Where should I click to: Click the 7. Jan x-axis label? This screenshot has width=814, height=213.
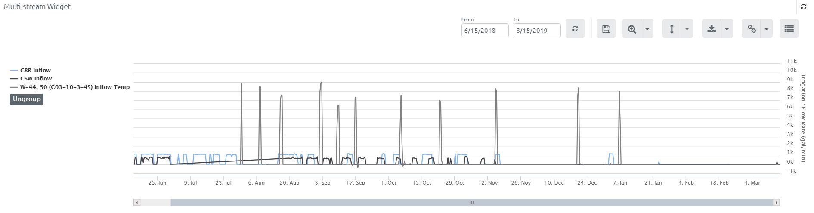pyautogui.click(x=620, y=183)
